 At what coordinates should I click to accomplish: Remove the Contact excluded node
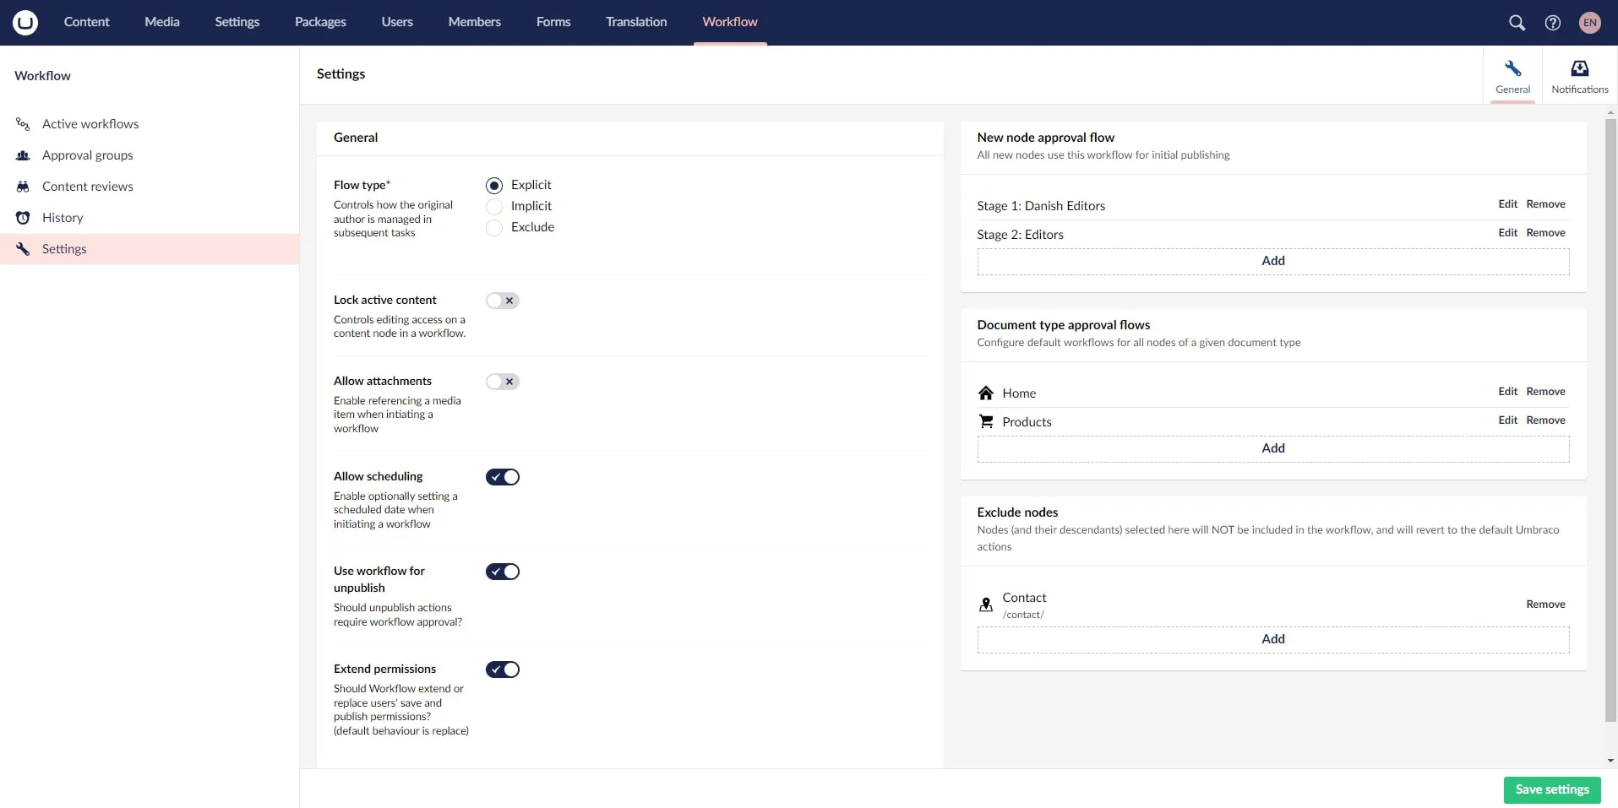click(1544, 605)
